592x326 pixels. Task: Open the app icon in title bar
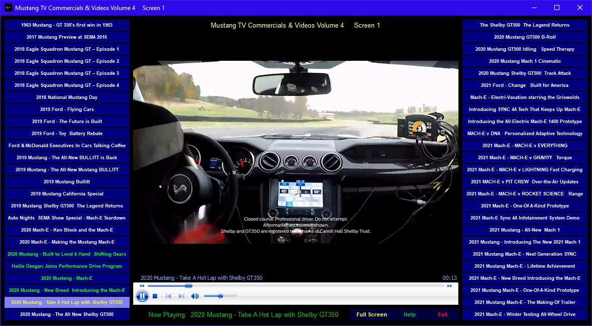[x=9, y=8]
